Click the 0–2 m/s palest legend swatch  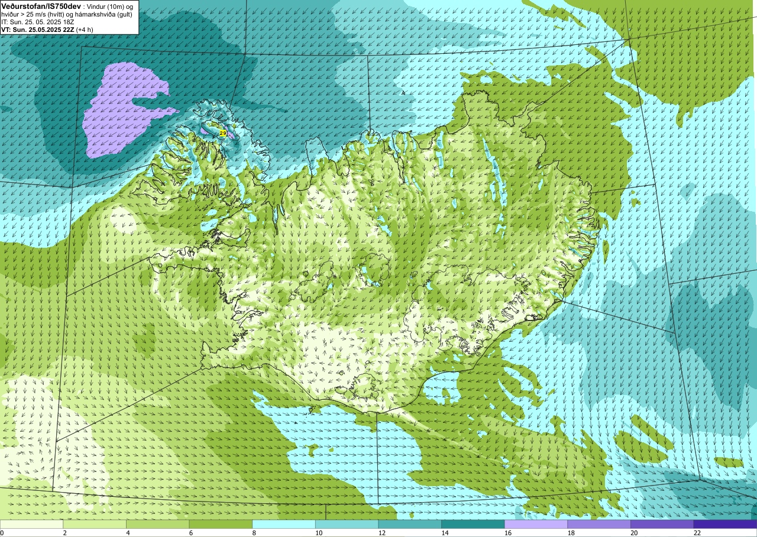pyautogui.click(x=31, y=524)
